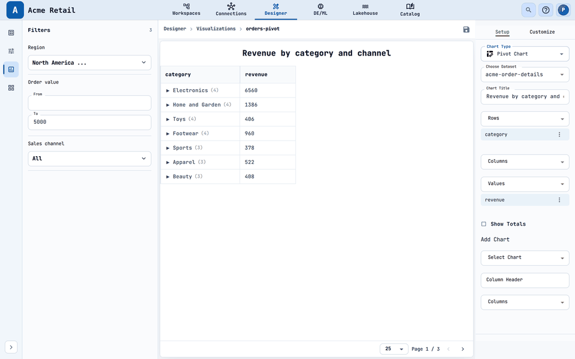
Task: Go to the next page arrow
Action: 462,349
